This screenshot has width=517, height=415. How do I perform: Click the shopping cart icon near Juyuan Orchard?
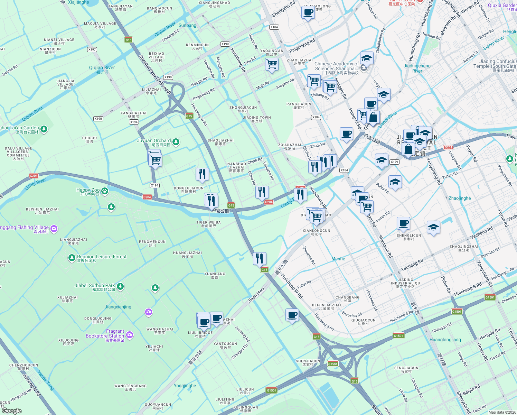pyautogui.click(x=155, y=160)
